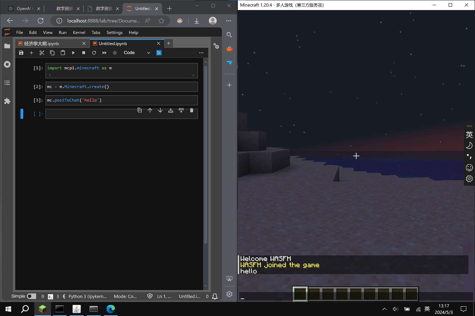Open browser profile avatar
The width and height of the screenshot is (475, 316).
[x=213, y=21]
